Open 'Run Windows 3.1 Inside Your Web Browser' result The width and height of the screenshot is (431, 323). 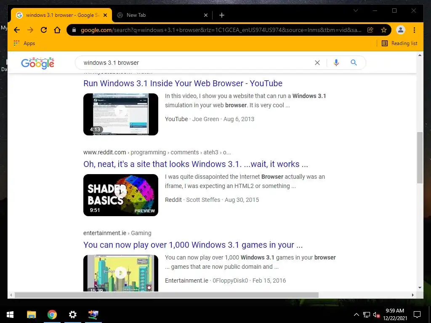(183, 83)
